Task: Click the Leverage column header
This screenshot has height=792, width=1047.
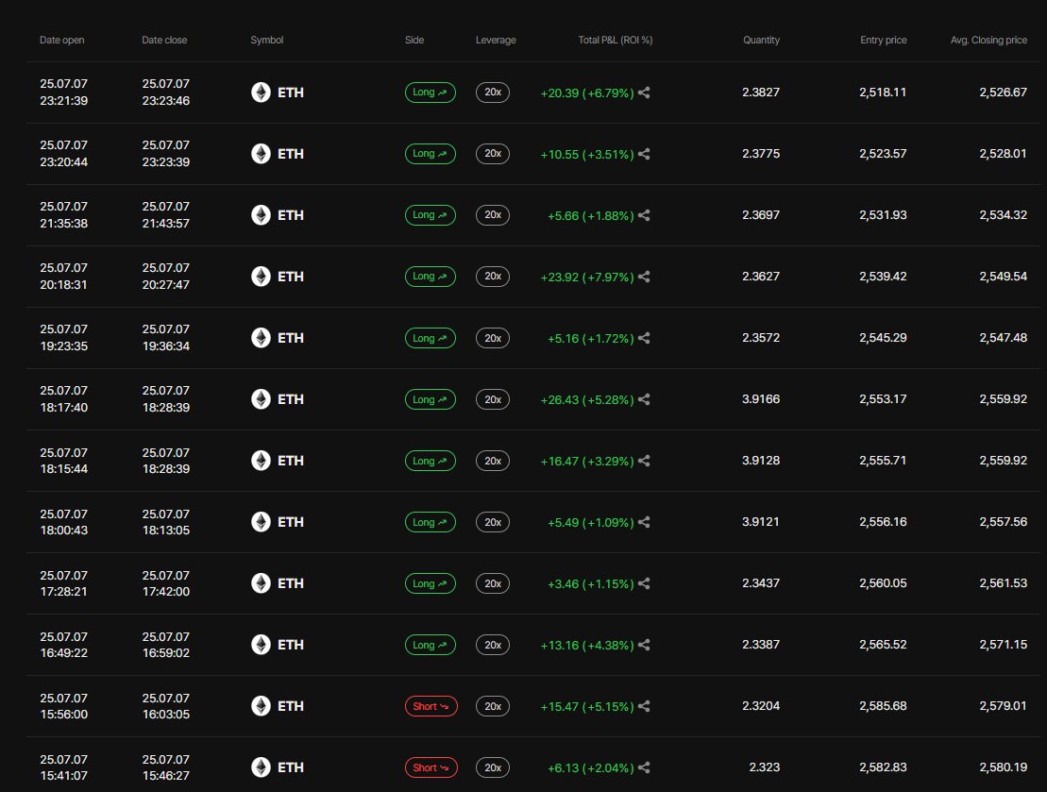Action: [496, 40]
